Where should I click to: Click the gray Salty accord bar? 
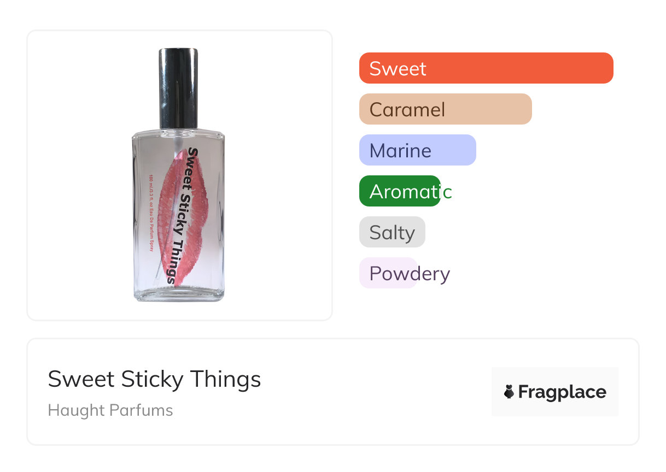[x=392, y=232]
